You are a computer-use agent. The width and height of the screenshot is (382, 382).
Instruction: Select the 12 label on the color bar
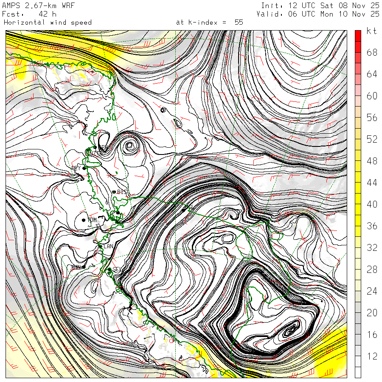pyautogui.click(x=372, y=357)
